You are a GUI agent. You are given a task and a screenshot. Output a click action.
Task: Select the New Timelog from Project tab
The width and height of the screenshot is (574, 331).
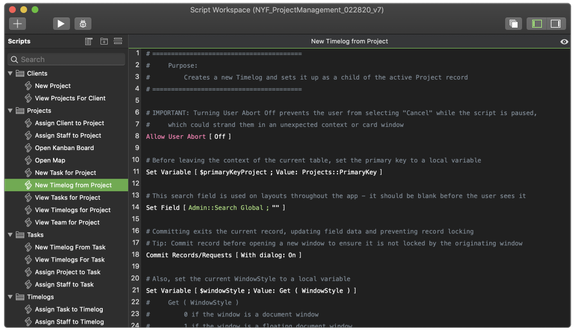click(349, 41)
